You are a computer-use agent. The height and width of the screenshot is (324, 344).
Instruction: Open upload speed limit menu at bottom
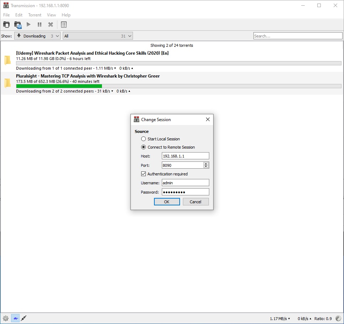304,319
